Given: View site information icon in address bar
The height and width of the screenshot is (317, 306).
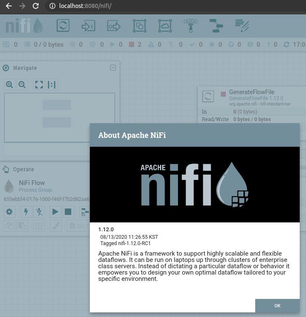Looking at the screenshot, I should (x=52, y=6).
